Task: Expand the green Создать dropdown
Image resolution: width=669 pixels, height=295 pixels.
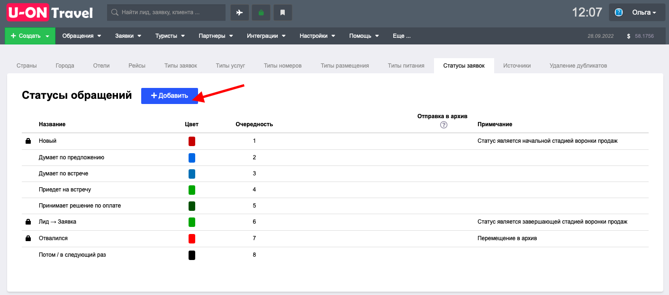Action: click(x=30, y=36)
